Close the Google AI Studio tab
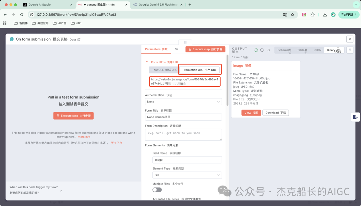This screenshot has height=206, width=361. pyautogui.click(x=71, y=5)
